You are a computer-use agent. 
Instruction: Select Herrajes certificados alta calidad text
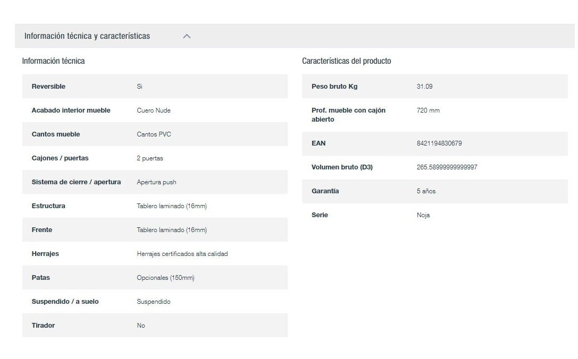coord(182,254)
